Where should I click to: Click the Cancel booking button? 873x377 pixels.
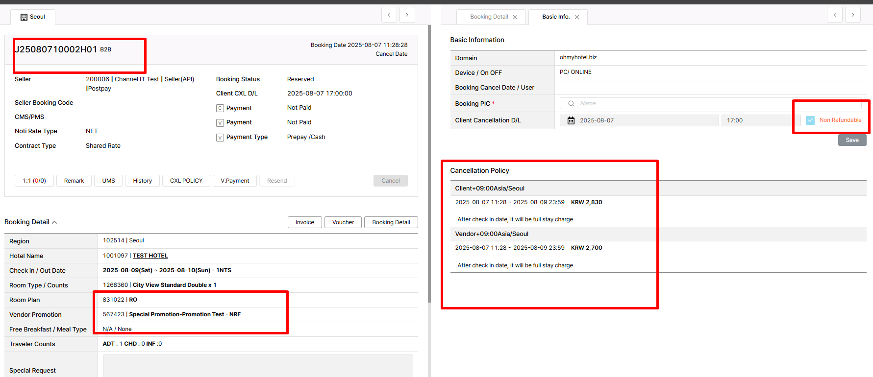[x=391, y=181]
